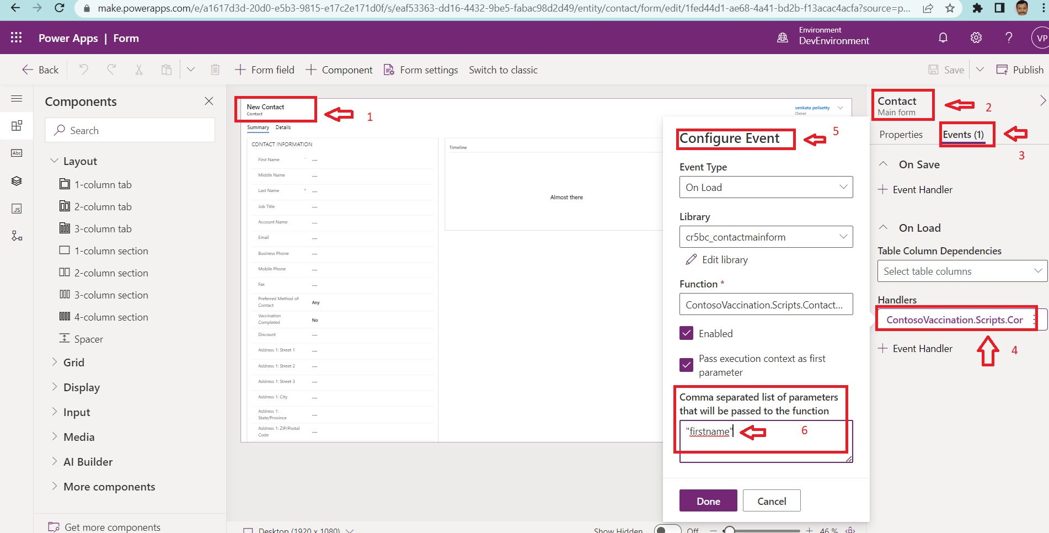The image size is (1049, 533).
Task: Open the Select table columns dropdown
Action: pos(961,271)
